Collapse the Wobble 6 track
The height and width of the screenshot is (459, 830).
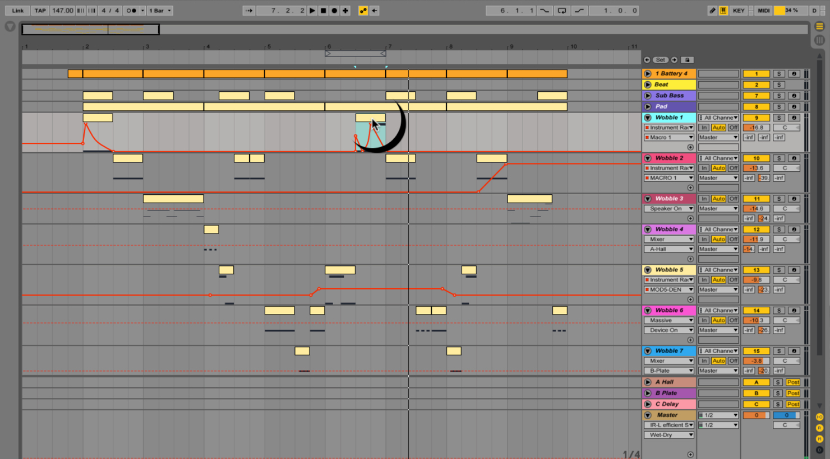[x=648, y=310]
